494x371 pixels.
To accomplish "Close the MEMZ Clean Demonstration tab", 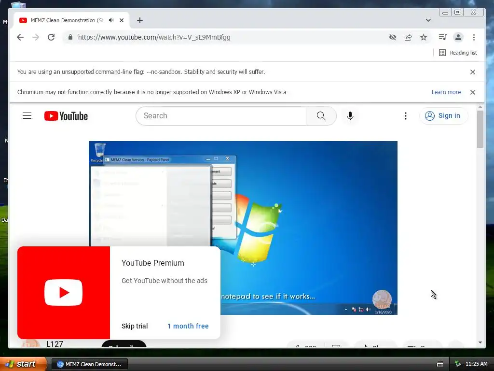I will pyautogui.click(x=122, y=20).
